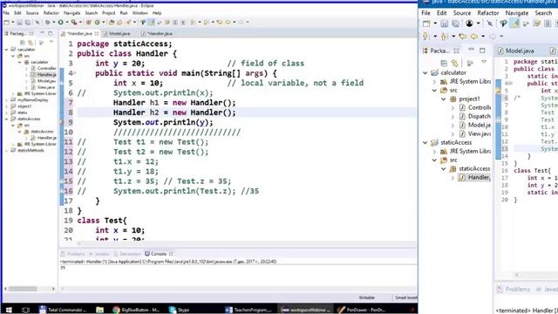558x314 pixels.
Task: Click the New Java Class icon in left toolbar
Action: coord(97,22)
